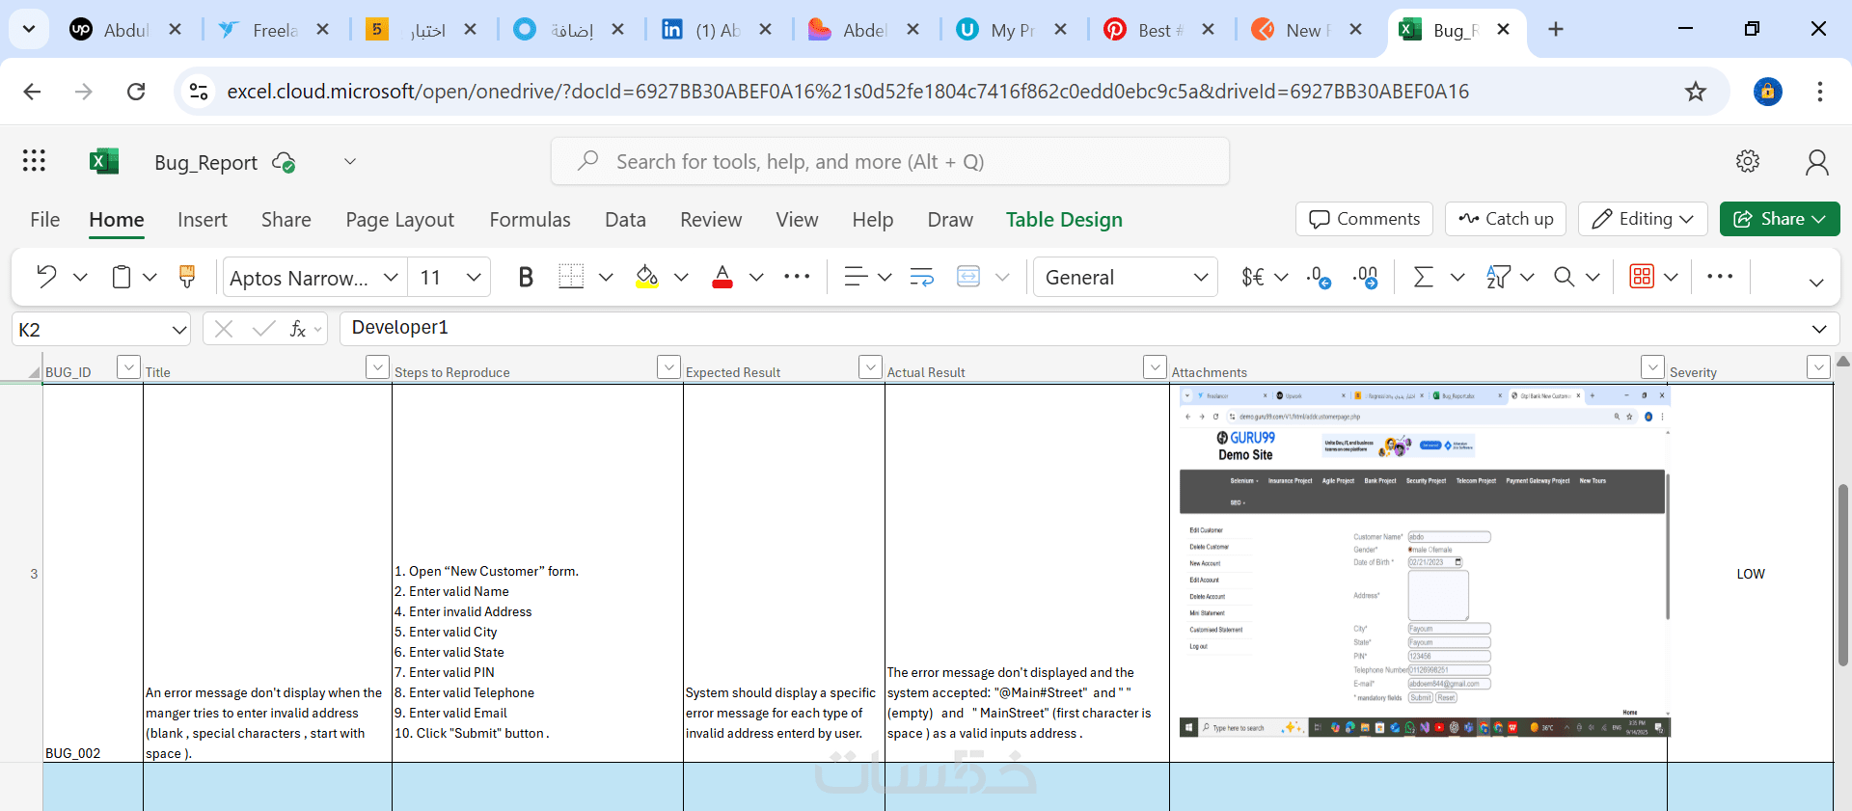1852x811 pixels.
Task: Switch to the Data tab
Action: [625, 220]
